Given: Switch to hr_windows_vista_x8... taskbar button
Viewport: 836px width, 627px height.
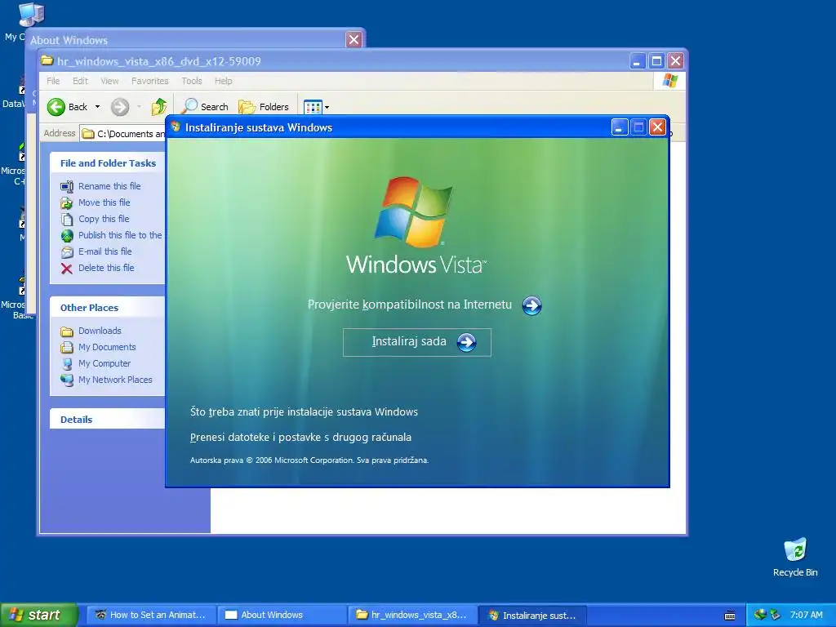Looking at the screenshot, I should click(413, 615).
